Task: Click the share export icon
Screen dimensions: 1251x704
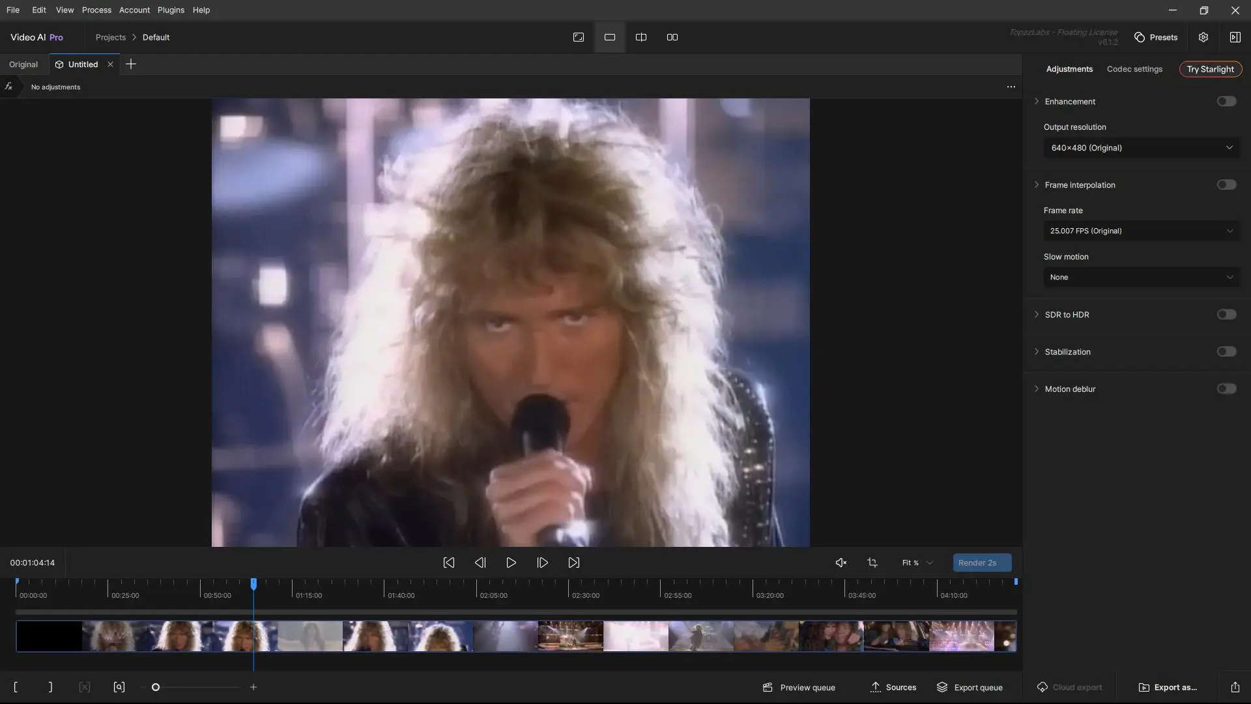Action: pyautogui.click(x=1235, y=687)
